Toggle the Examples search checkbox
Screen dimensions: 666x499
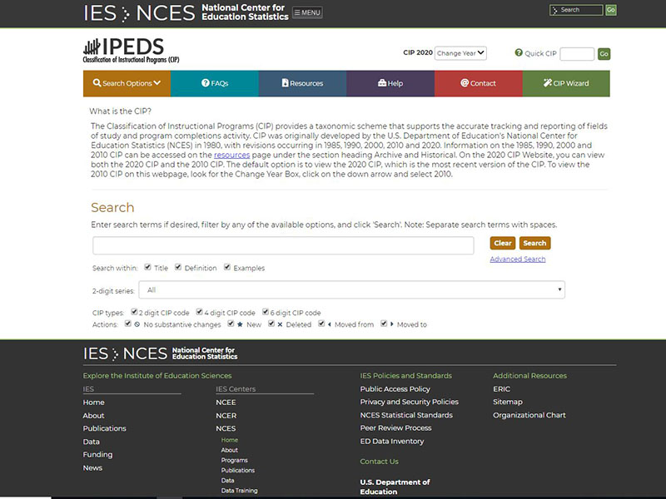[227, 267]
